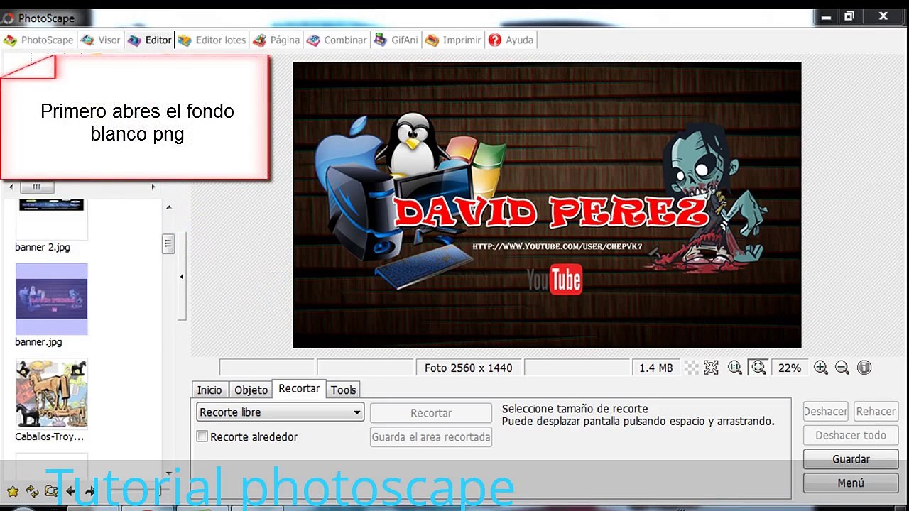
Task: Open the Combinar tab
Action: 337,40
